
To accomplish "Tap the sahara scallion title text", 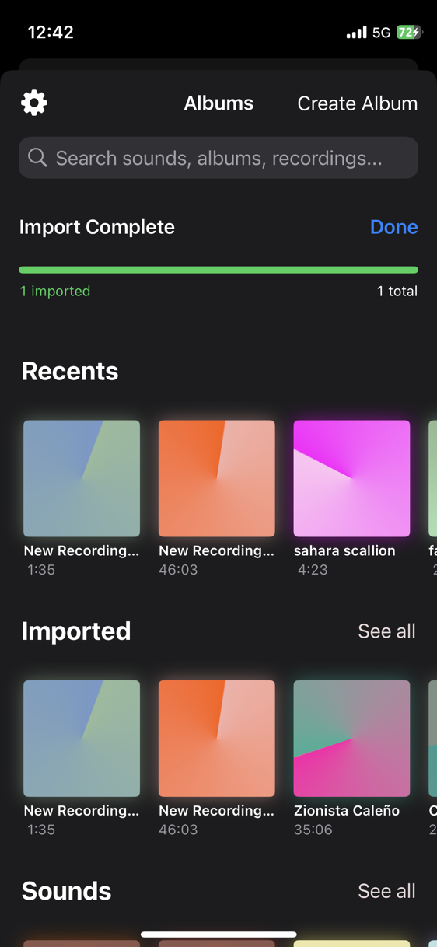I will point(344,550).
